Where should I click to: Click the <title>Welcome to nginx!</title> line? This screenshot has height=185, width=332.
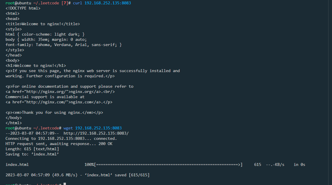pos(43,24)
